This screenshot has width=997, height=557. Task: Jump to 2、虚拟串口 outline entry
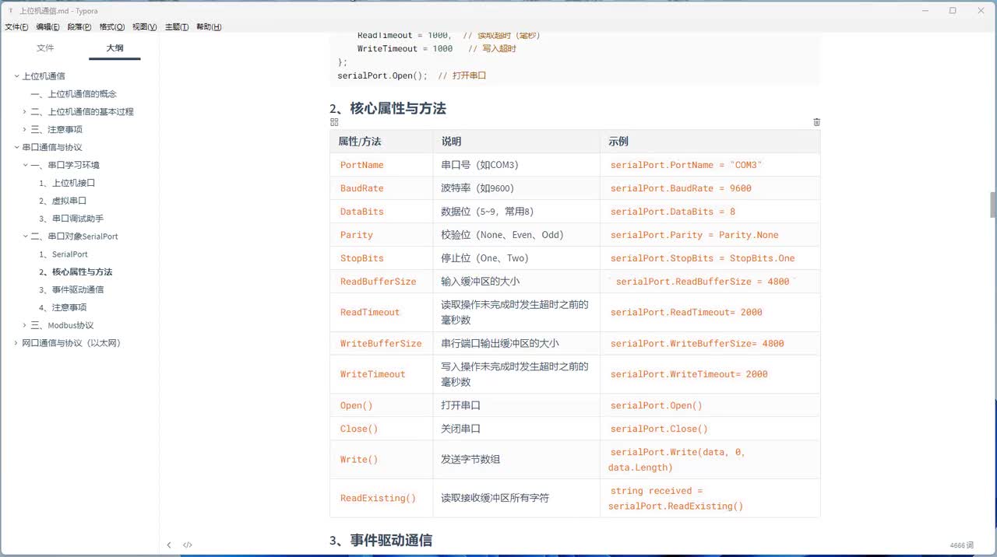(62, 201)
